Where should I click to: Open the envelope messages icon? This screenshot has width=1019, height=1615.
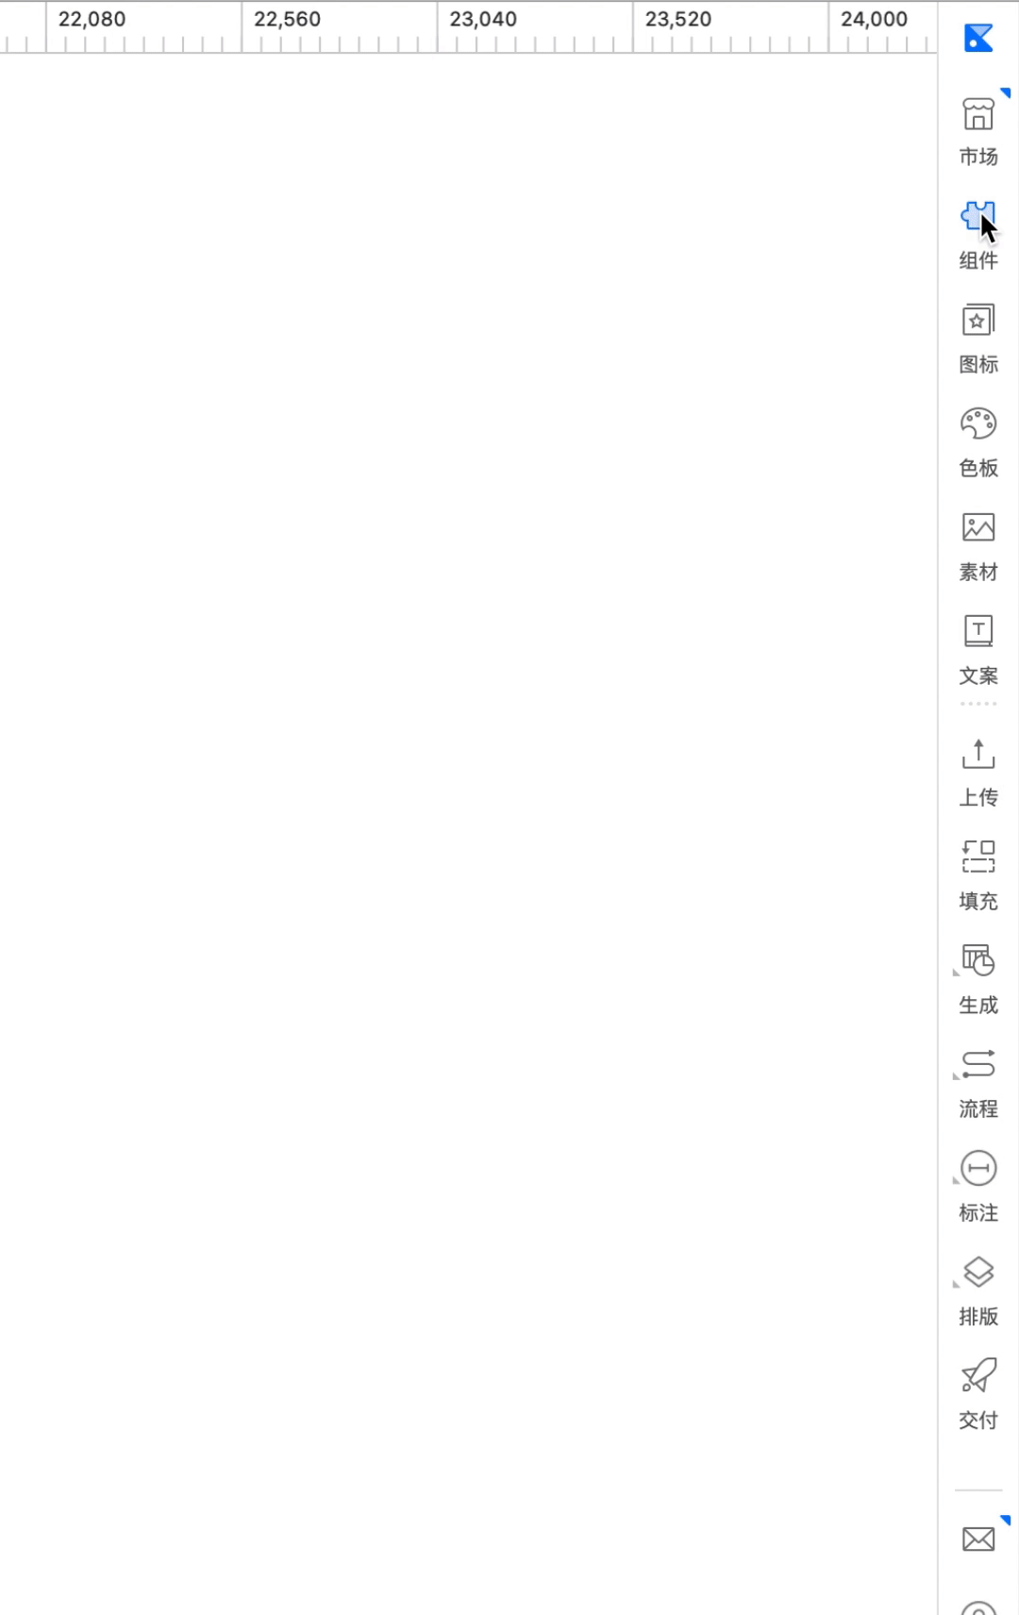978,1539
